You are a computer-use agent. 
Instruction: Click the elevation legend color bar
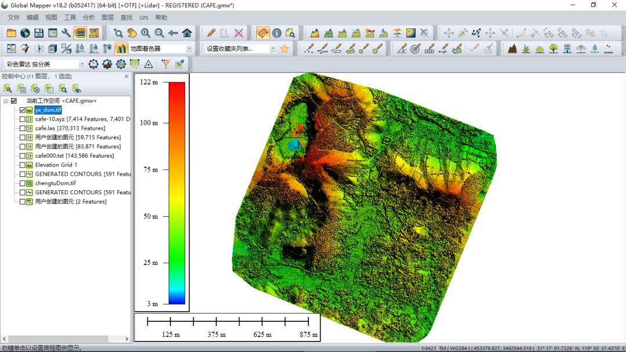(177, 193)
